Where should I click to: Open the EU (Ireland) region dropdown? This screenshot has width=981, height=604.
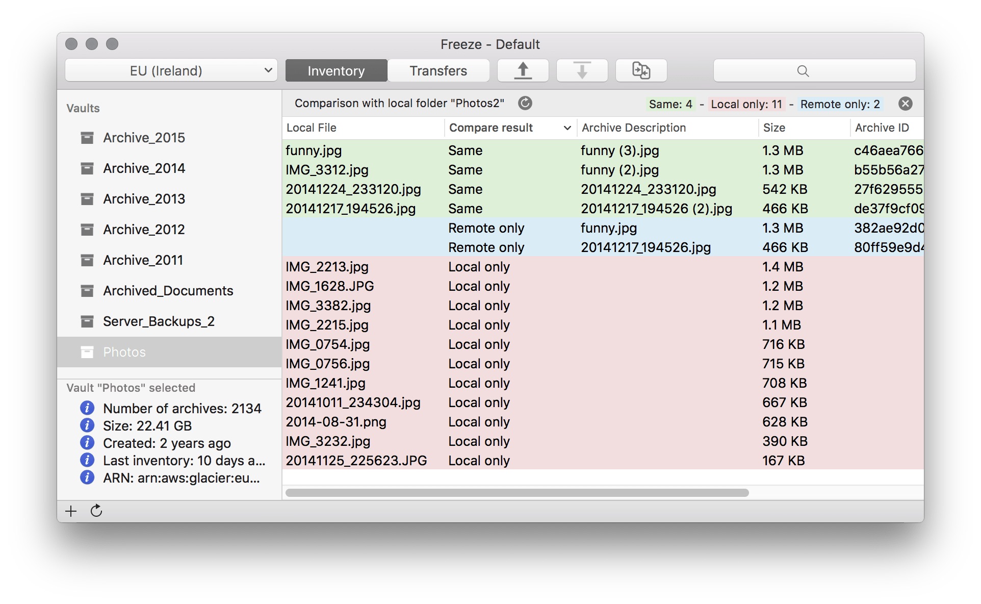[171, 70]
